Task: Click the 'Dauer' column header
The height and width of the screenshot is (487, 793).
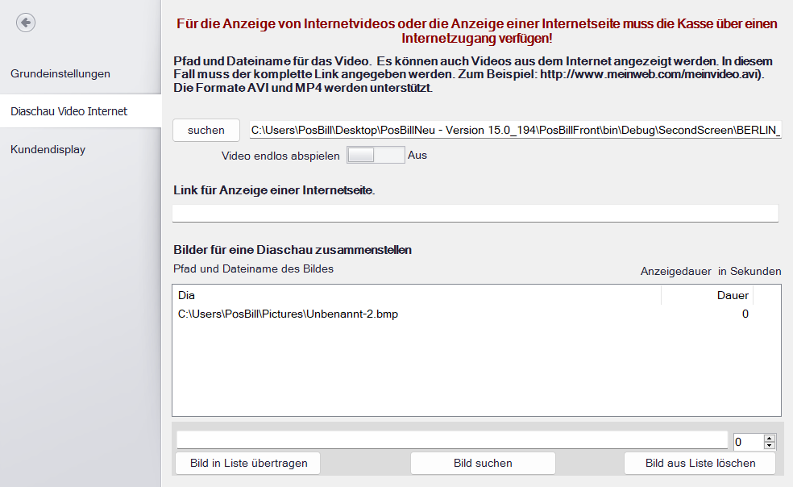Action: click(733, 295)
